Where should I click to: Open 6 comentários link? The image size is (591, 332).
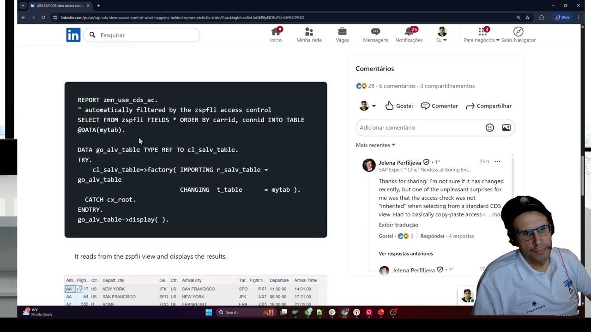coord(397,86)
